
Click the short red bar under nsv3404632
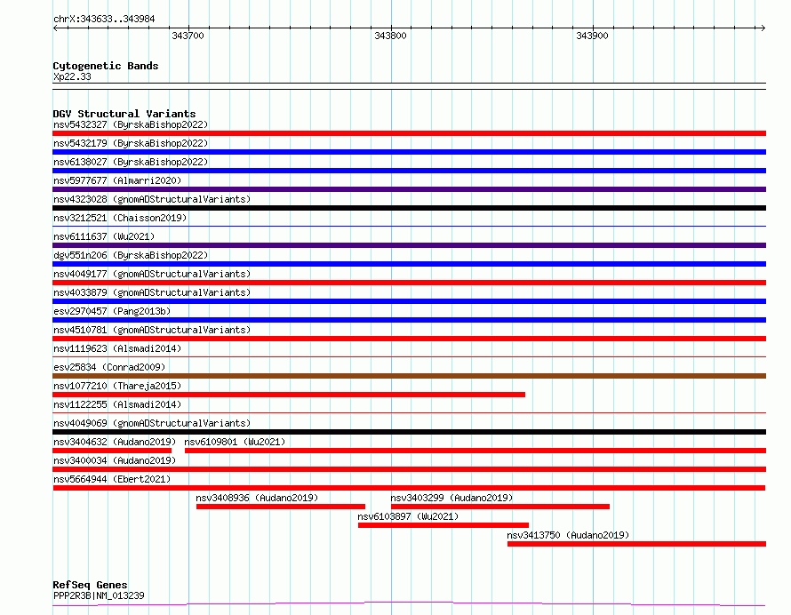tap(112, 451)
